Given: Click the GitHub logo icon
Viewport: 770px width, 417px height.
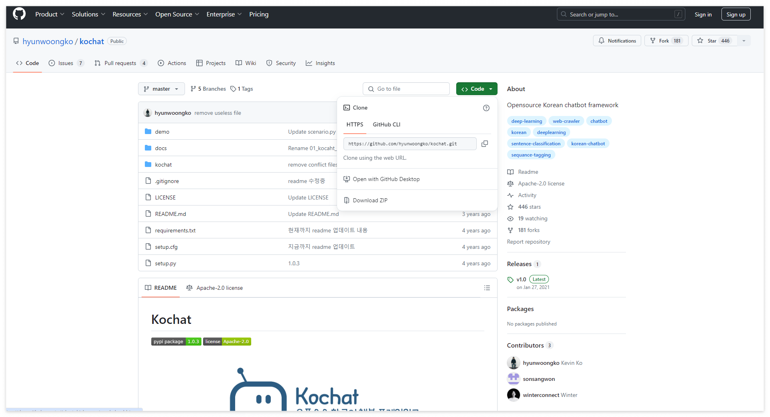Looking at the screenshot, I should tap(19, 14).
